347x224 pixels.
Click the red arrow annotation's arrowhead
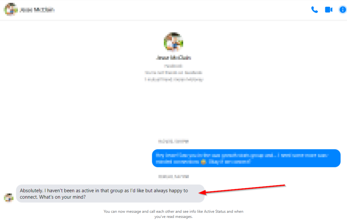pos(202,193)
